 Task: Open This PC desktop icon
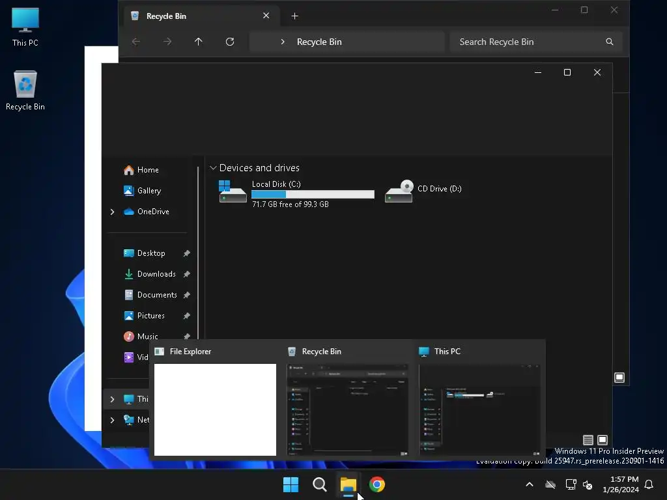25,27
